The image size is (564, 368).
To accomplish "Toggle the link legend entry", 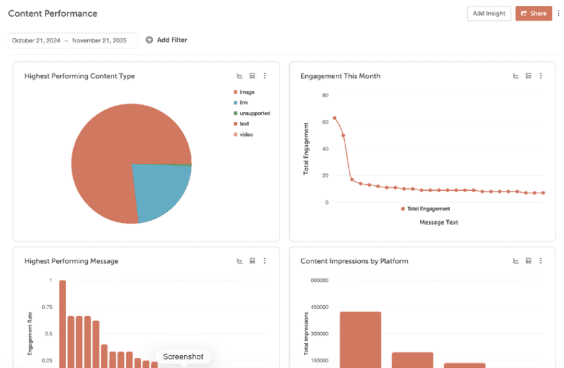I will (240, 102).
